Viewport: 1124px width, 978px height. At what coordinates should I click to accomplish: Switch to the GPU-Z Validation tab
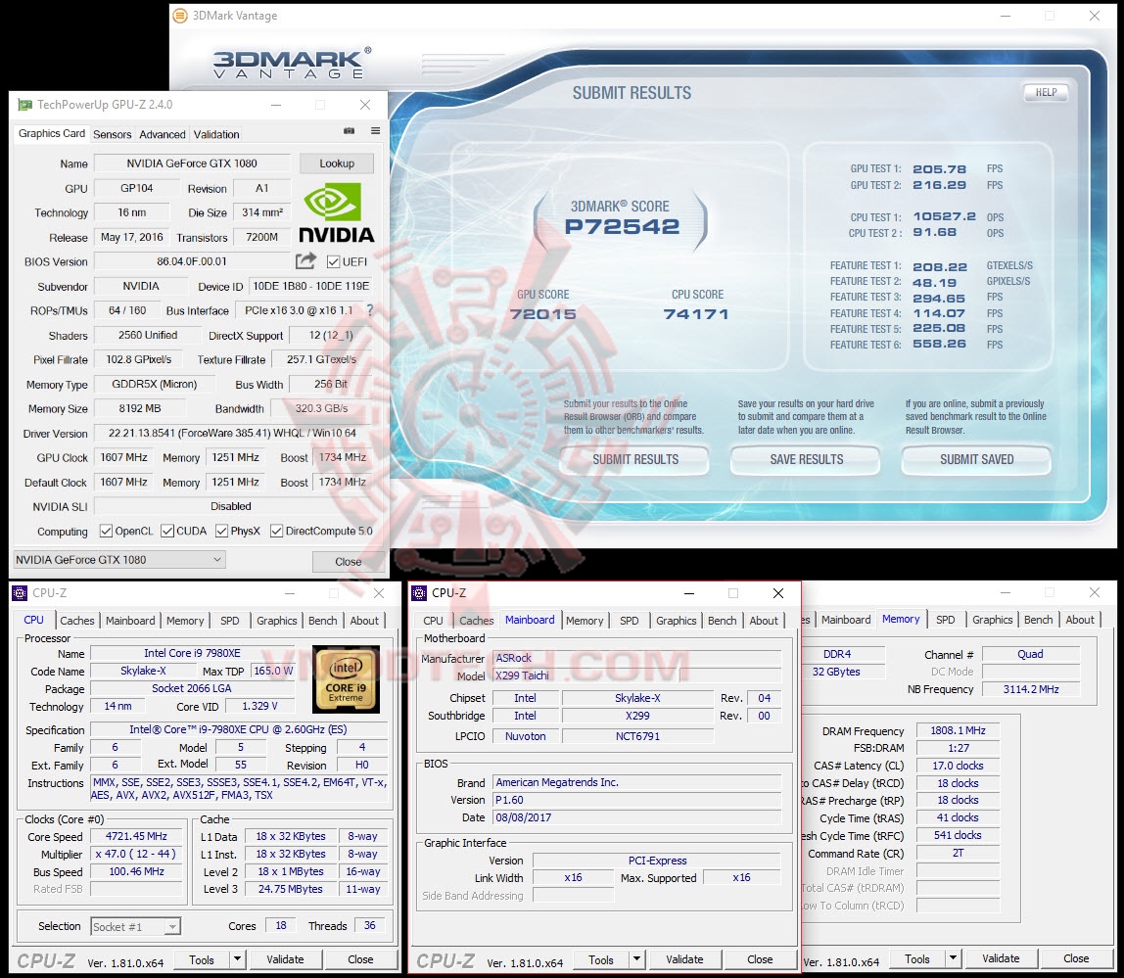tap(216, 134)
